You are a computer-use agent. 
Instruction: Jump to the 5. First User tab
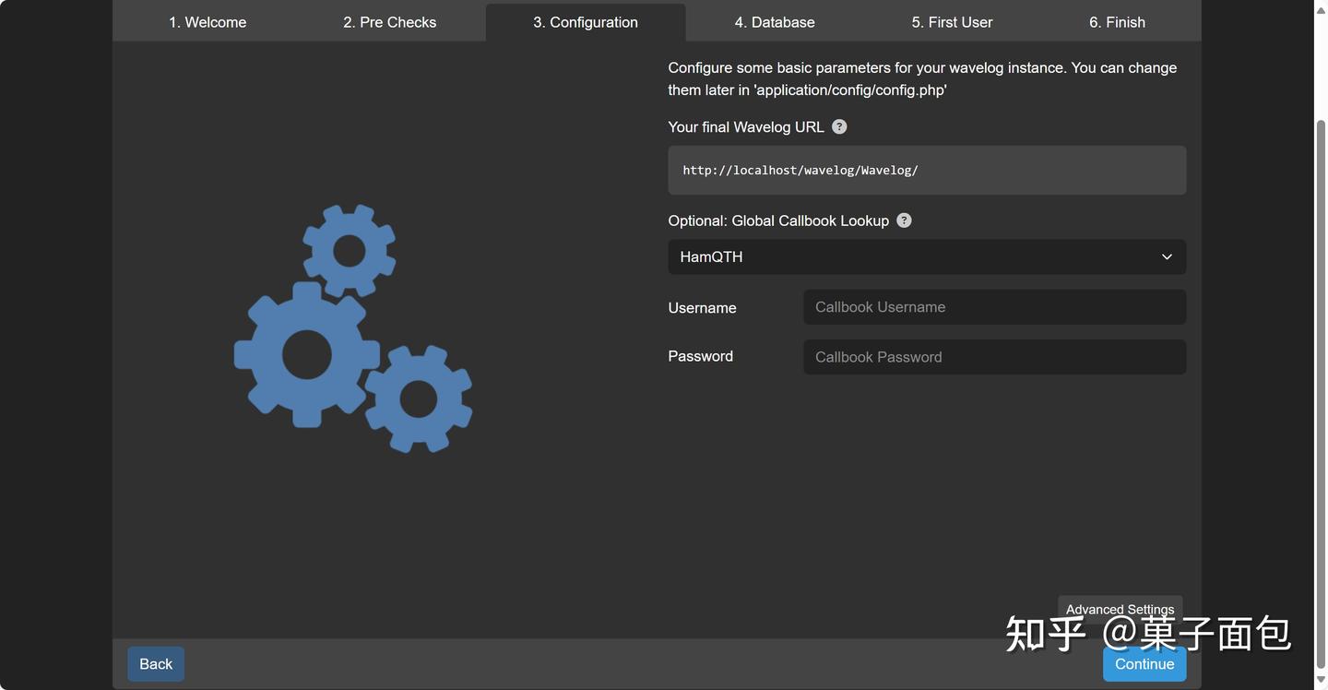point(952,22)
